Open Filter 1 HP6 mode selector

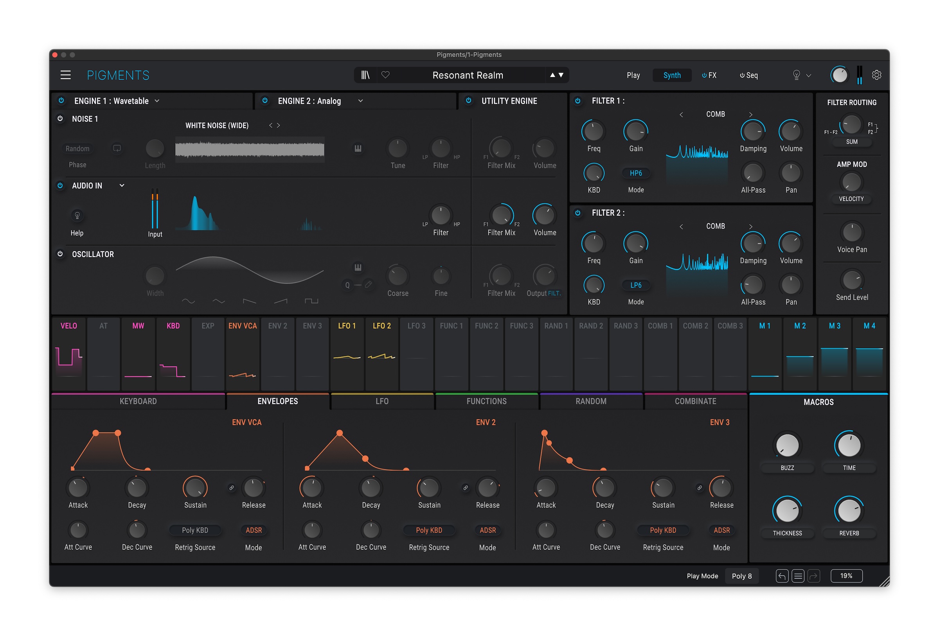click(x=636, y=173)
